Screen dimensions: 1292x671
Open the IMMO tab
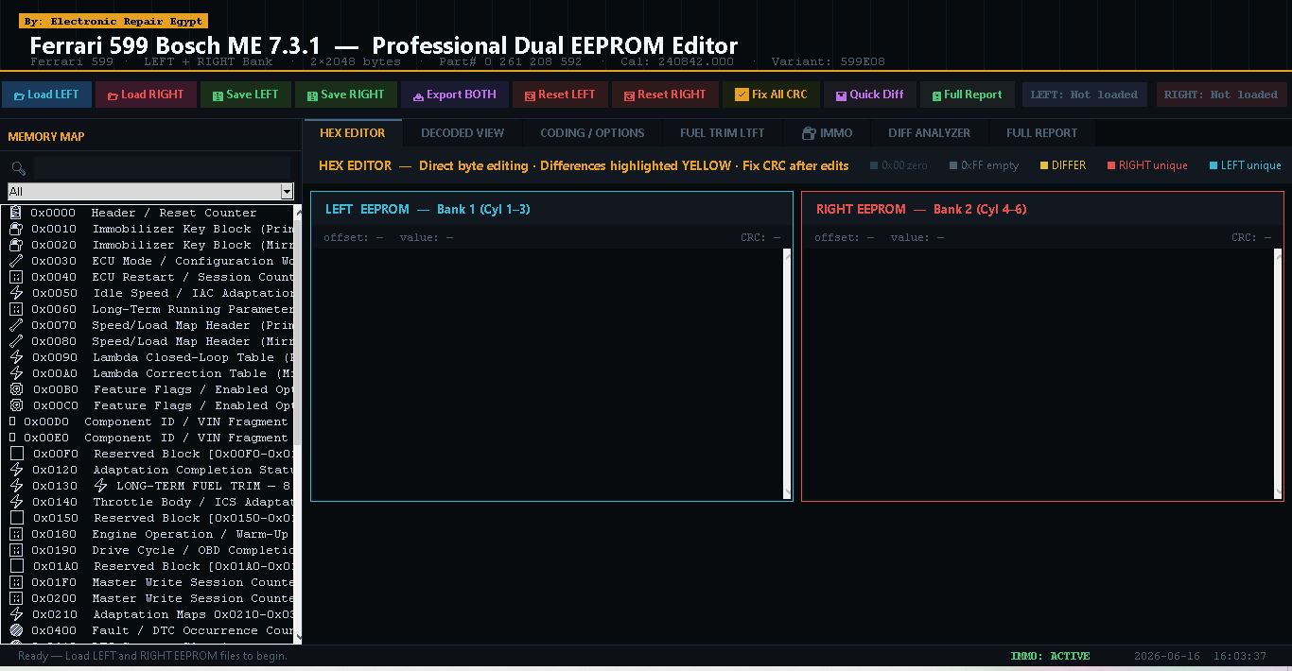point(827,133)
